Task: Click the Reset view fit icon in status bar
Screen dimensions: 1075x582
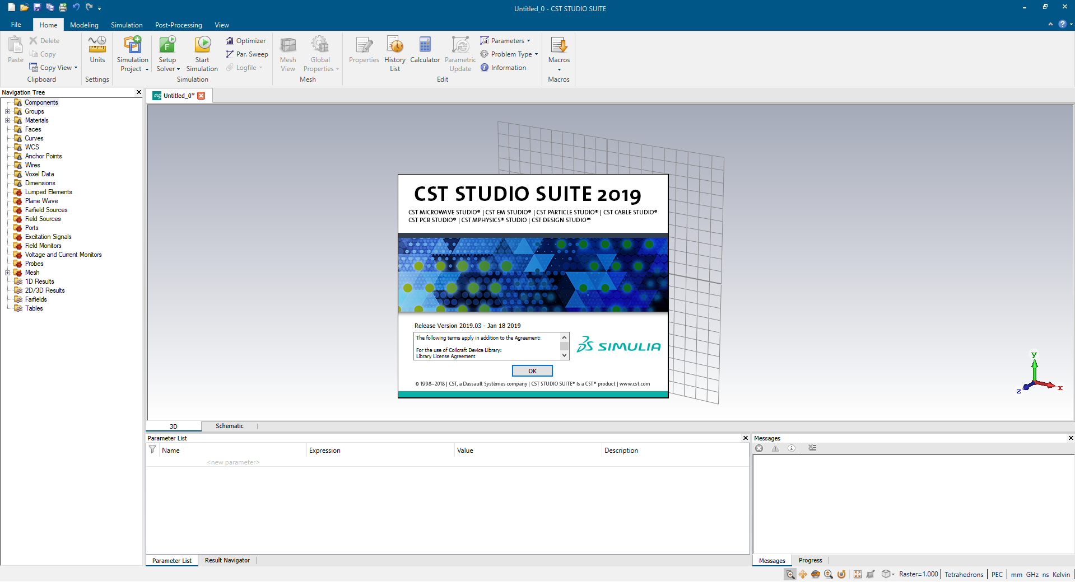Action: click(x=858, y=574)
